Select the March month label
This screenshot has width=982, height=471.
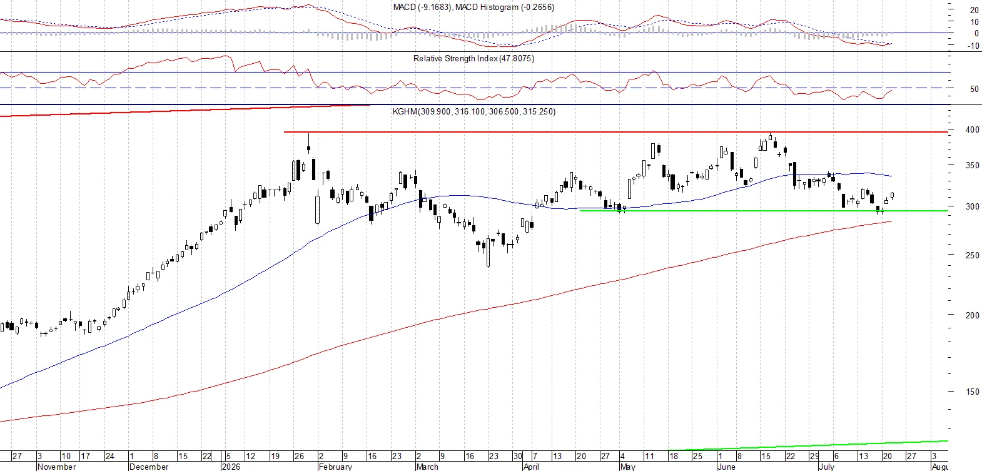click(427, 467)
